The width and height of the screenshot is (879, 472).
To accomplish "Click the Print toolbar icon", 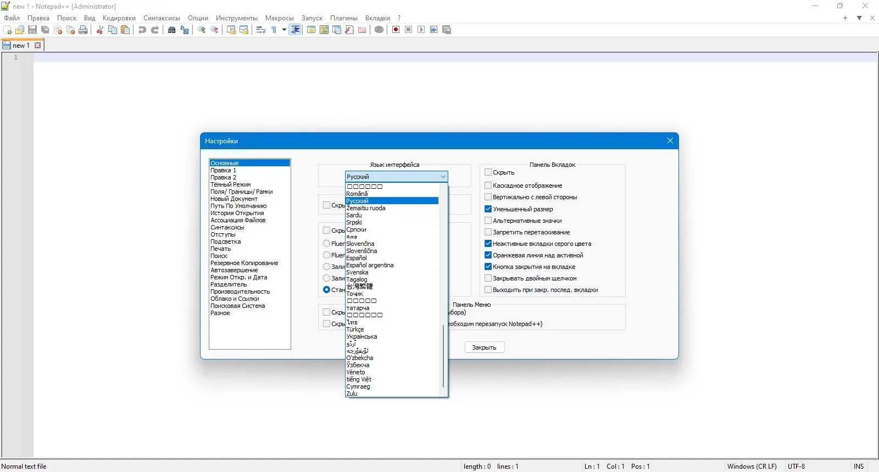I will click(83, 30).
